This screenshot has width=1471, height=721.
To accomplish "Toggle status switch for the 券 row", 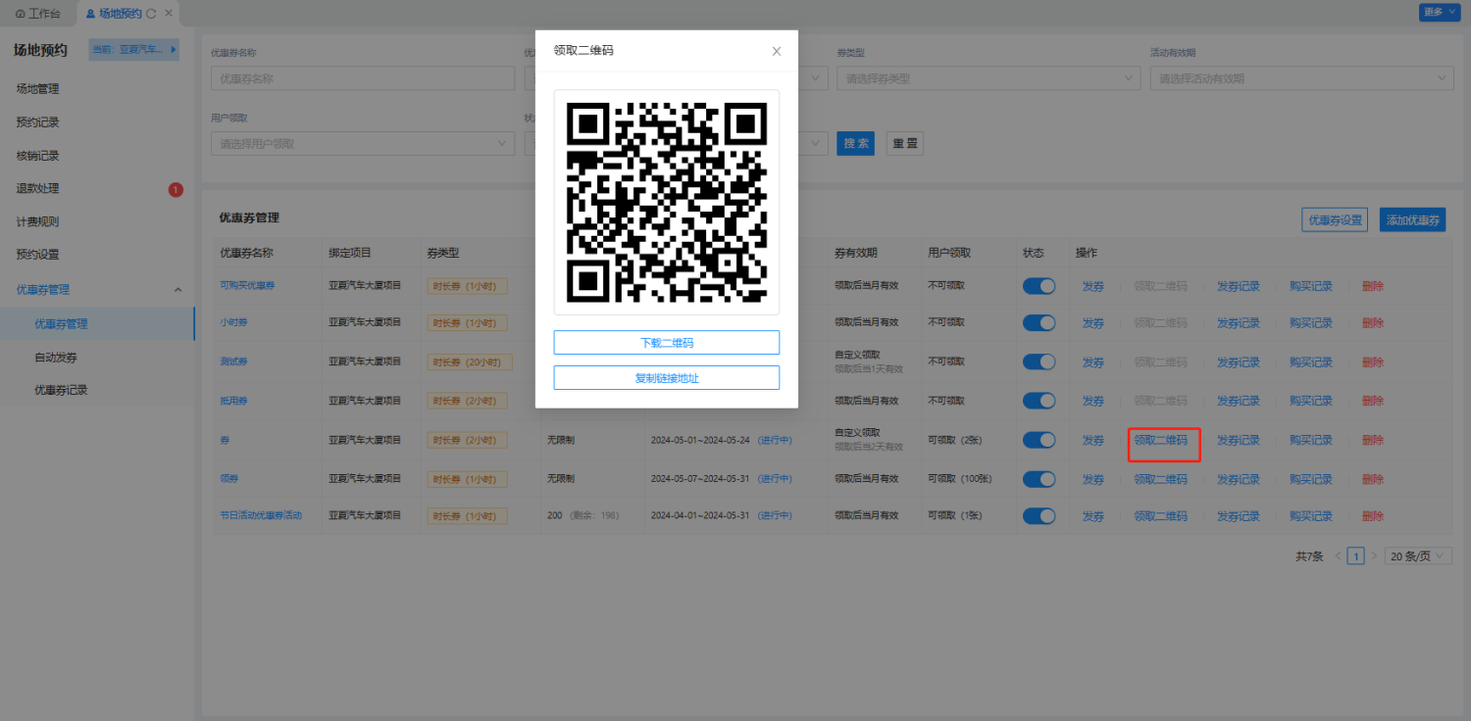I will 1039,440.
